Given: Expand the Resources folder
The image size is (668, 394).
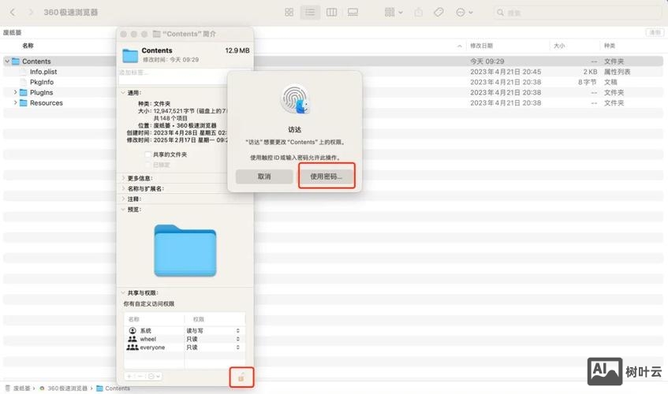Looking at the screenshot, I should (15, 102).
